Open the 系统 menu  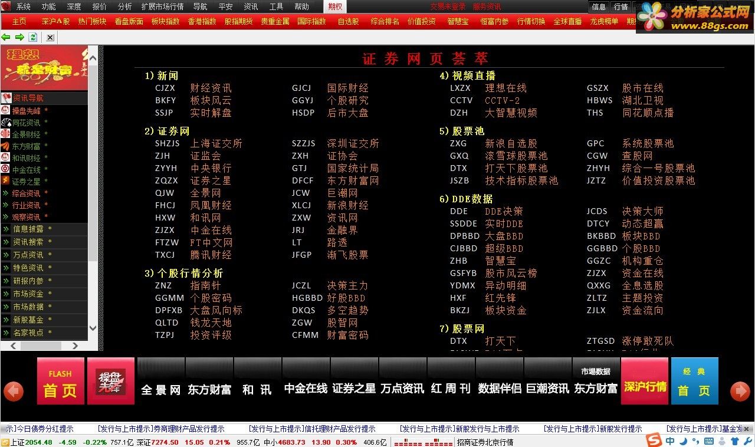[24, 6]
